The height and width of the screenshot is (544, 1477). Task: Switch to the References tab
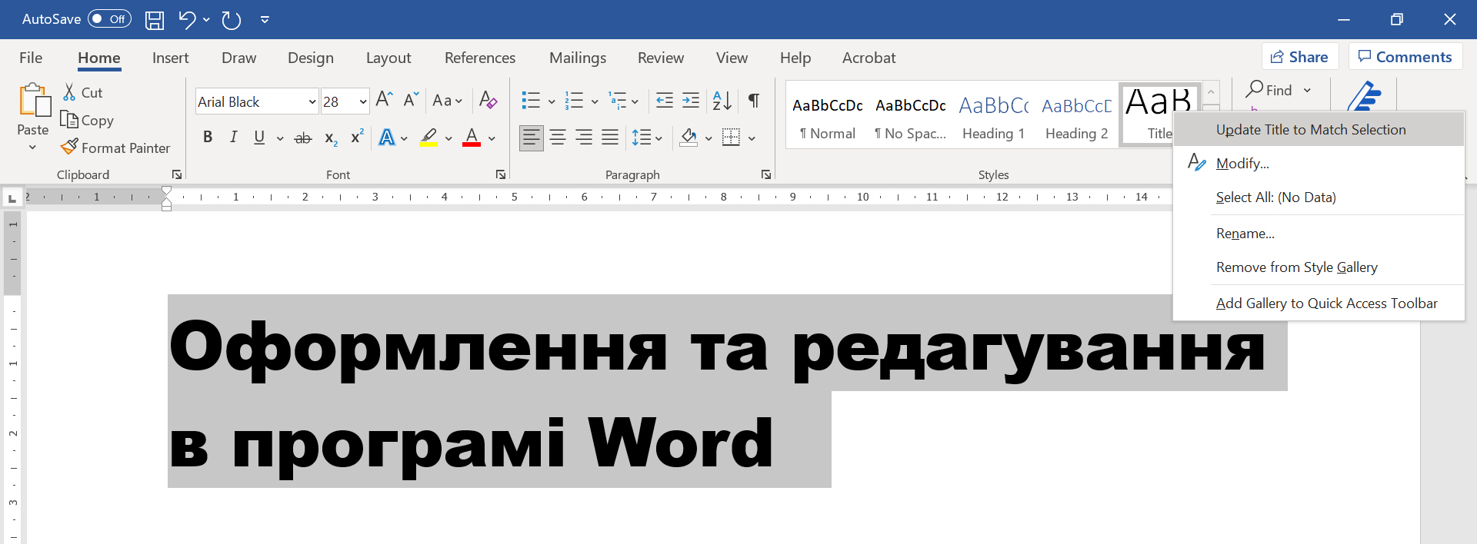pyautogui.click(x=480, y=58)
